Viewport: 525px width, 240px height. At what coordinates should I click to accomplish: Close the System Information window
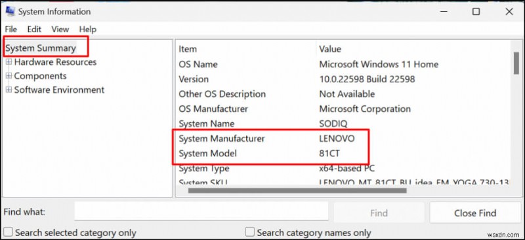pyautogui.click(x=509, y=12)
